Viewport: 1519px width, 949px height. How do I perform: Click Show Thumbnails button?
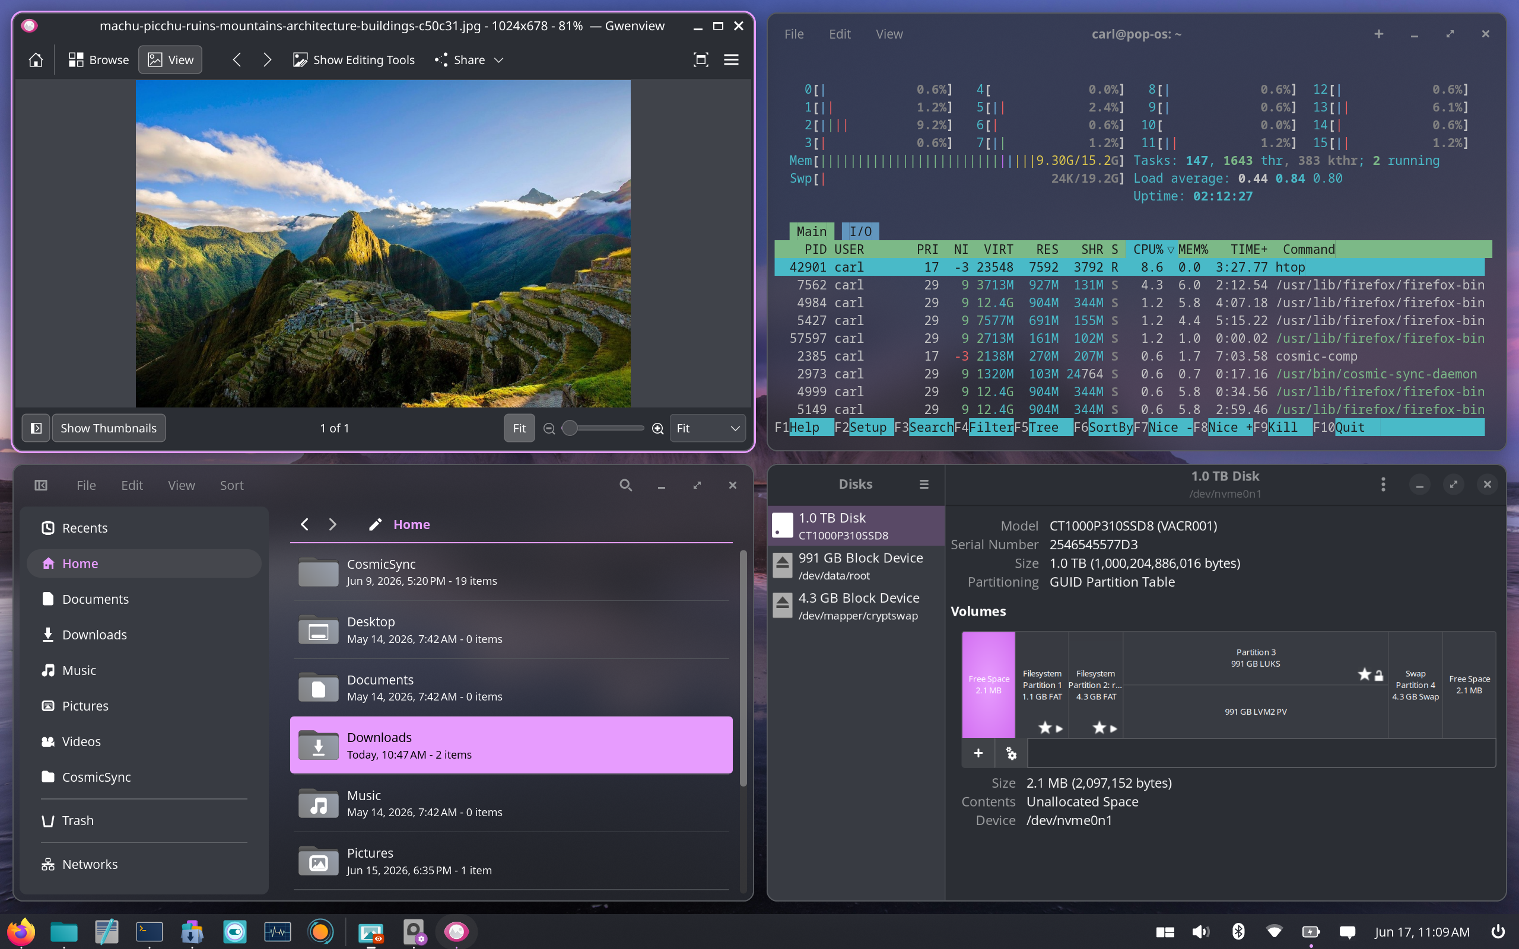tap(109, 428)
